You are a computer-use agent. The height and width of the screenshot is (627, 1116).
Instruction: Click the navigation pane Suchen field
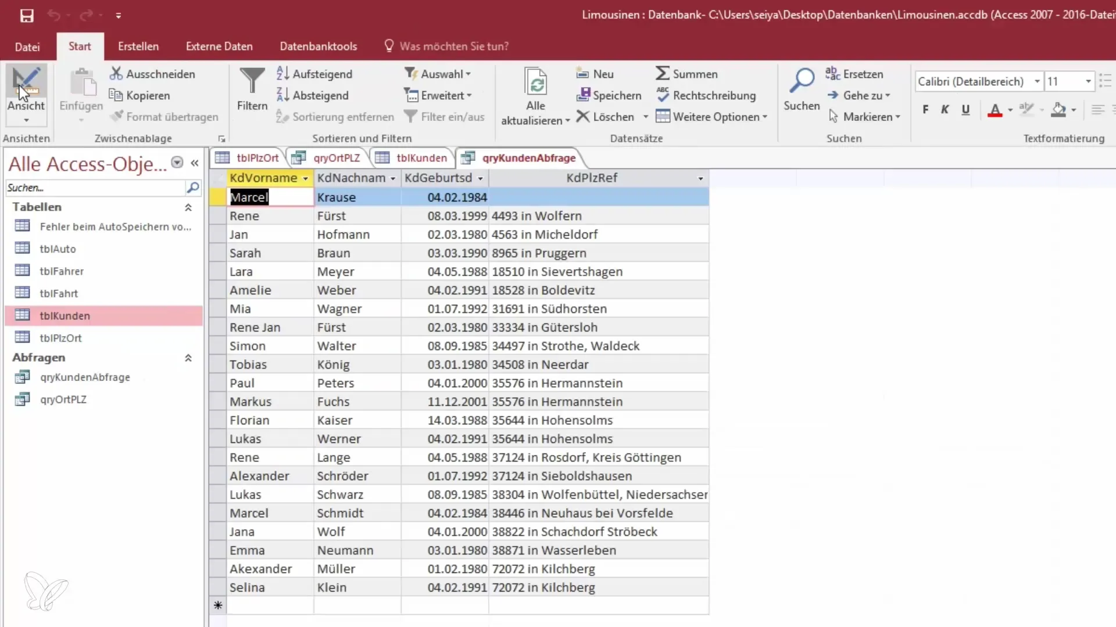pos(95,188)
